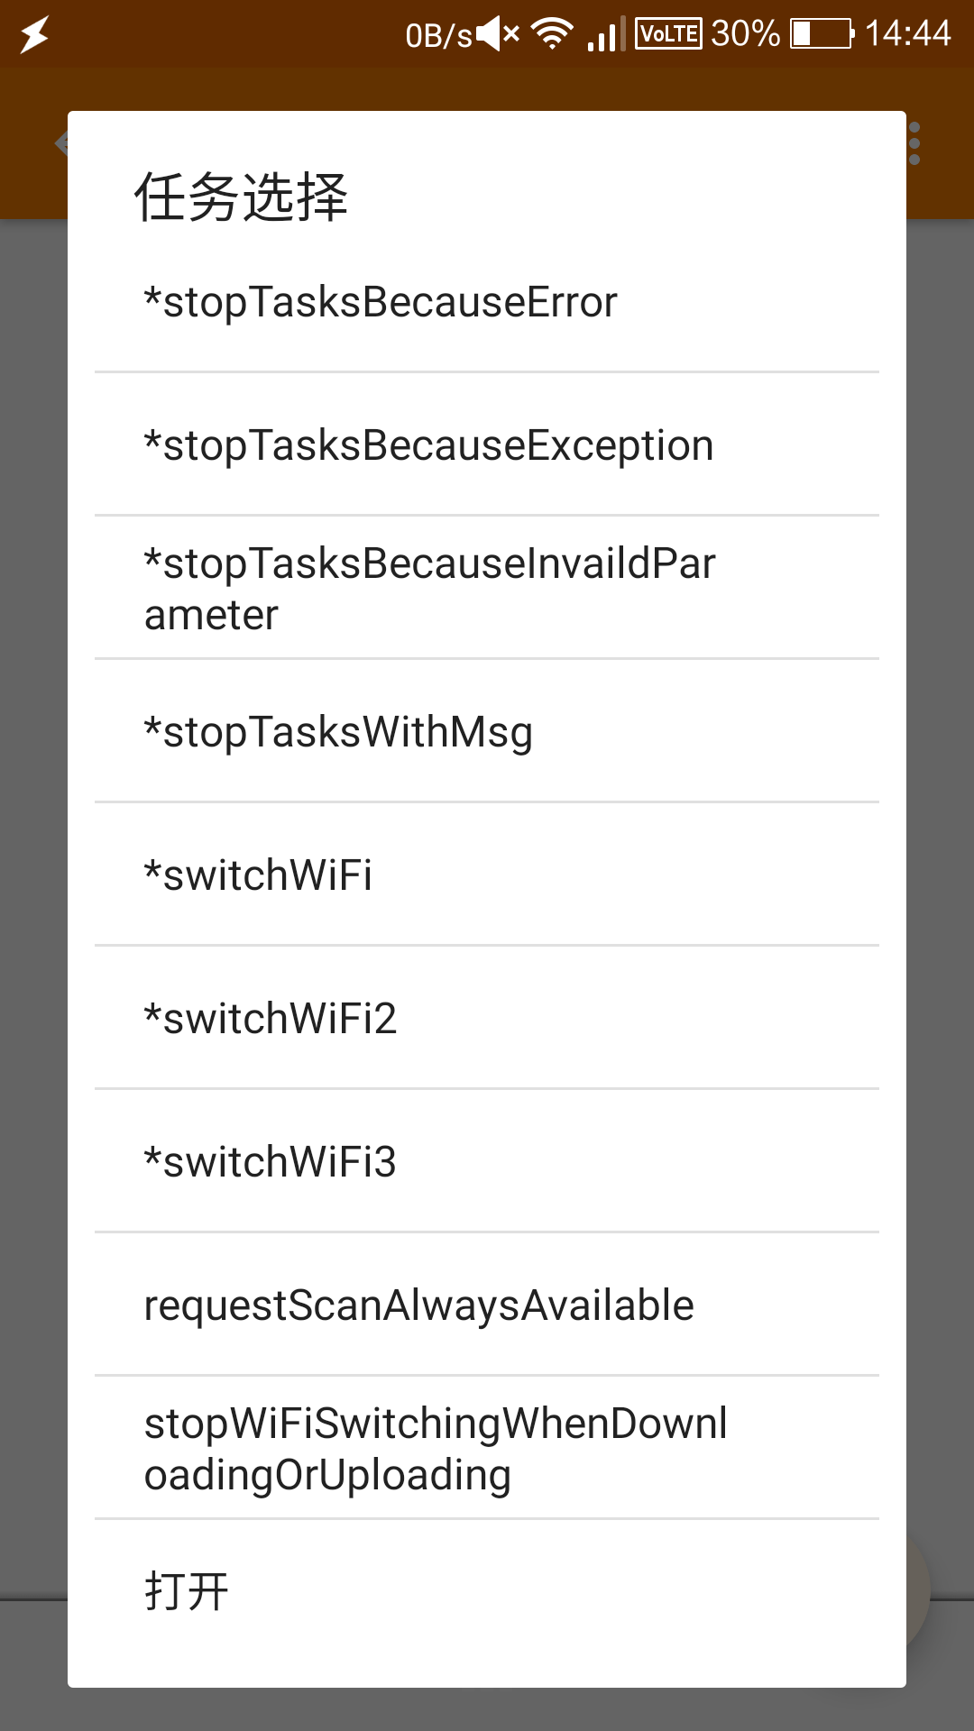Choose the *switchWiFi task
Screen dimensions: 974x1731
(487, 875)
